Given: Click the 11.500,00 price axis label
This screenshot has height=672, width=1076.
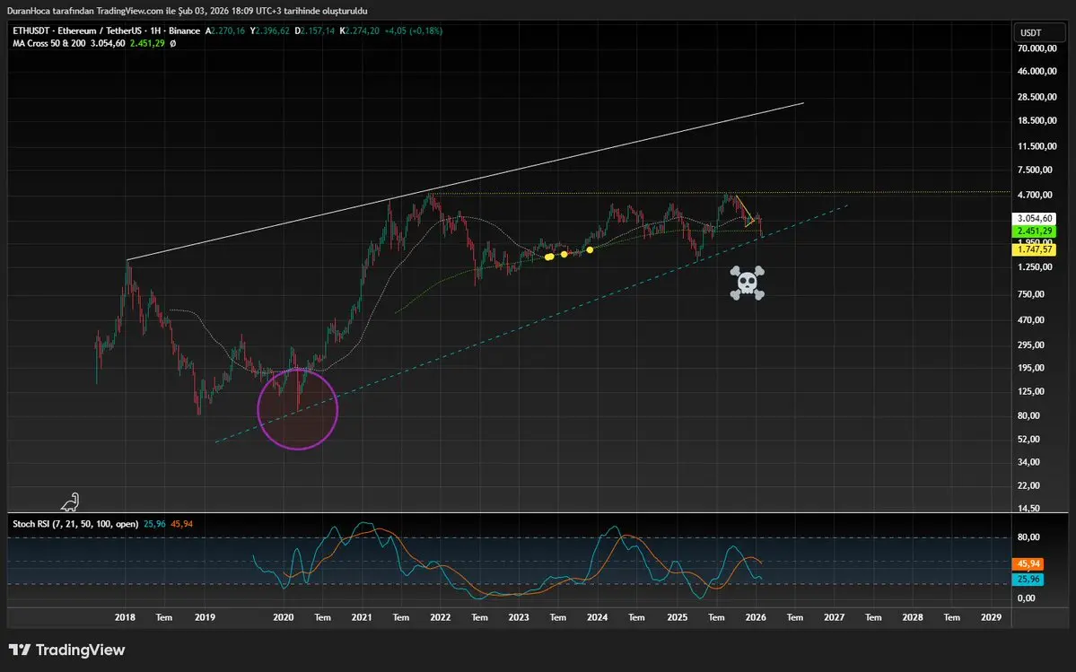Looking at the screenshot, I should (x=1037, y=146).
